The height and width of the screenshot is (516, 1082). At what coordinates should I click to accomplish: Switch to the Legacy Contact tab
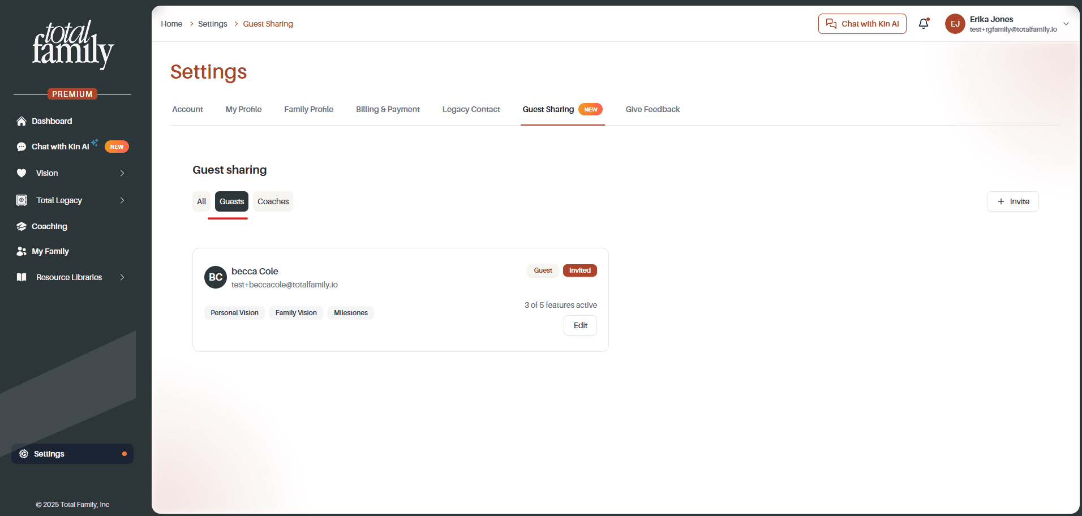tap(471, 109)
